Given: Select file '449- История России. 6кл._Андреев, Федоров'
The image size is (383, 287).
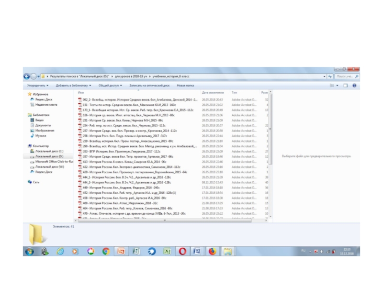Looking at the screenshot, I should click(x=121, y=188).
